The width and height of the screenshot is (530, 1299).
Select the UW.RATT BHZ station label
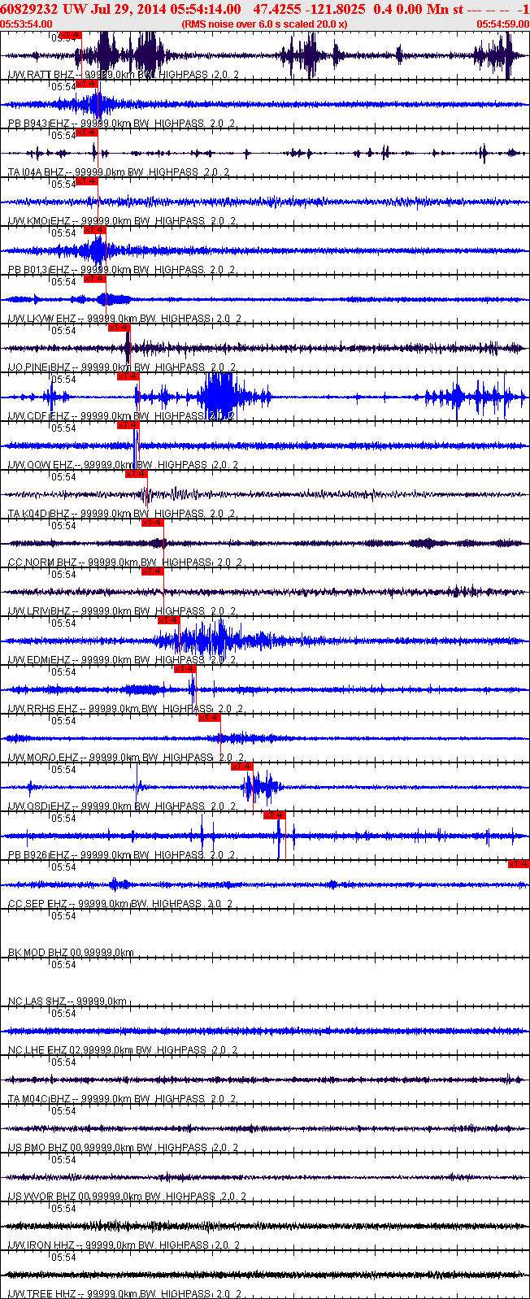124,75
